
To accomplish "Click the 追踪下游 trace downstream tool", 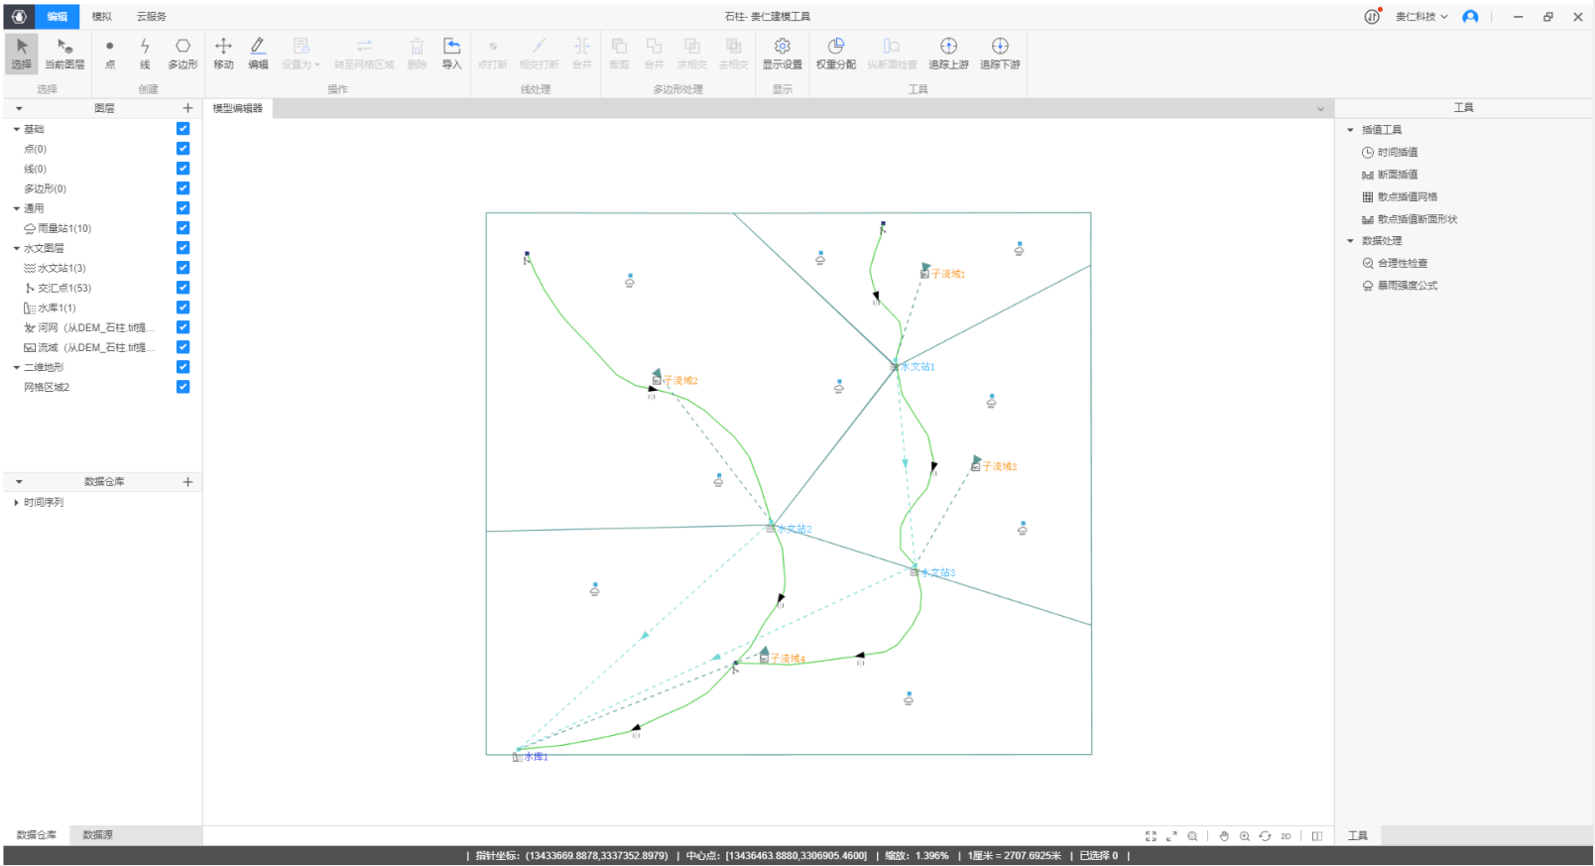I will click(1000, 54).
